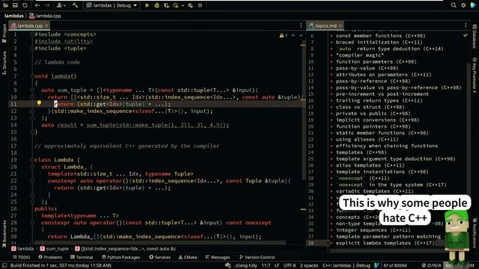Fold the inner lambda at line 10
The height and width of the screenshot is (269, 479).
[32, 97]
